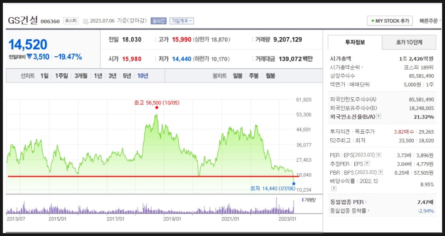Image resolution: width=445 pixels, height=236 pixels.
Task: Click the 시가총액 value 1조 2,426억원
Action: (x=416, y=59)
